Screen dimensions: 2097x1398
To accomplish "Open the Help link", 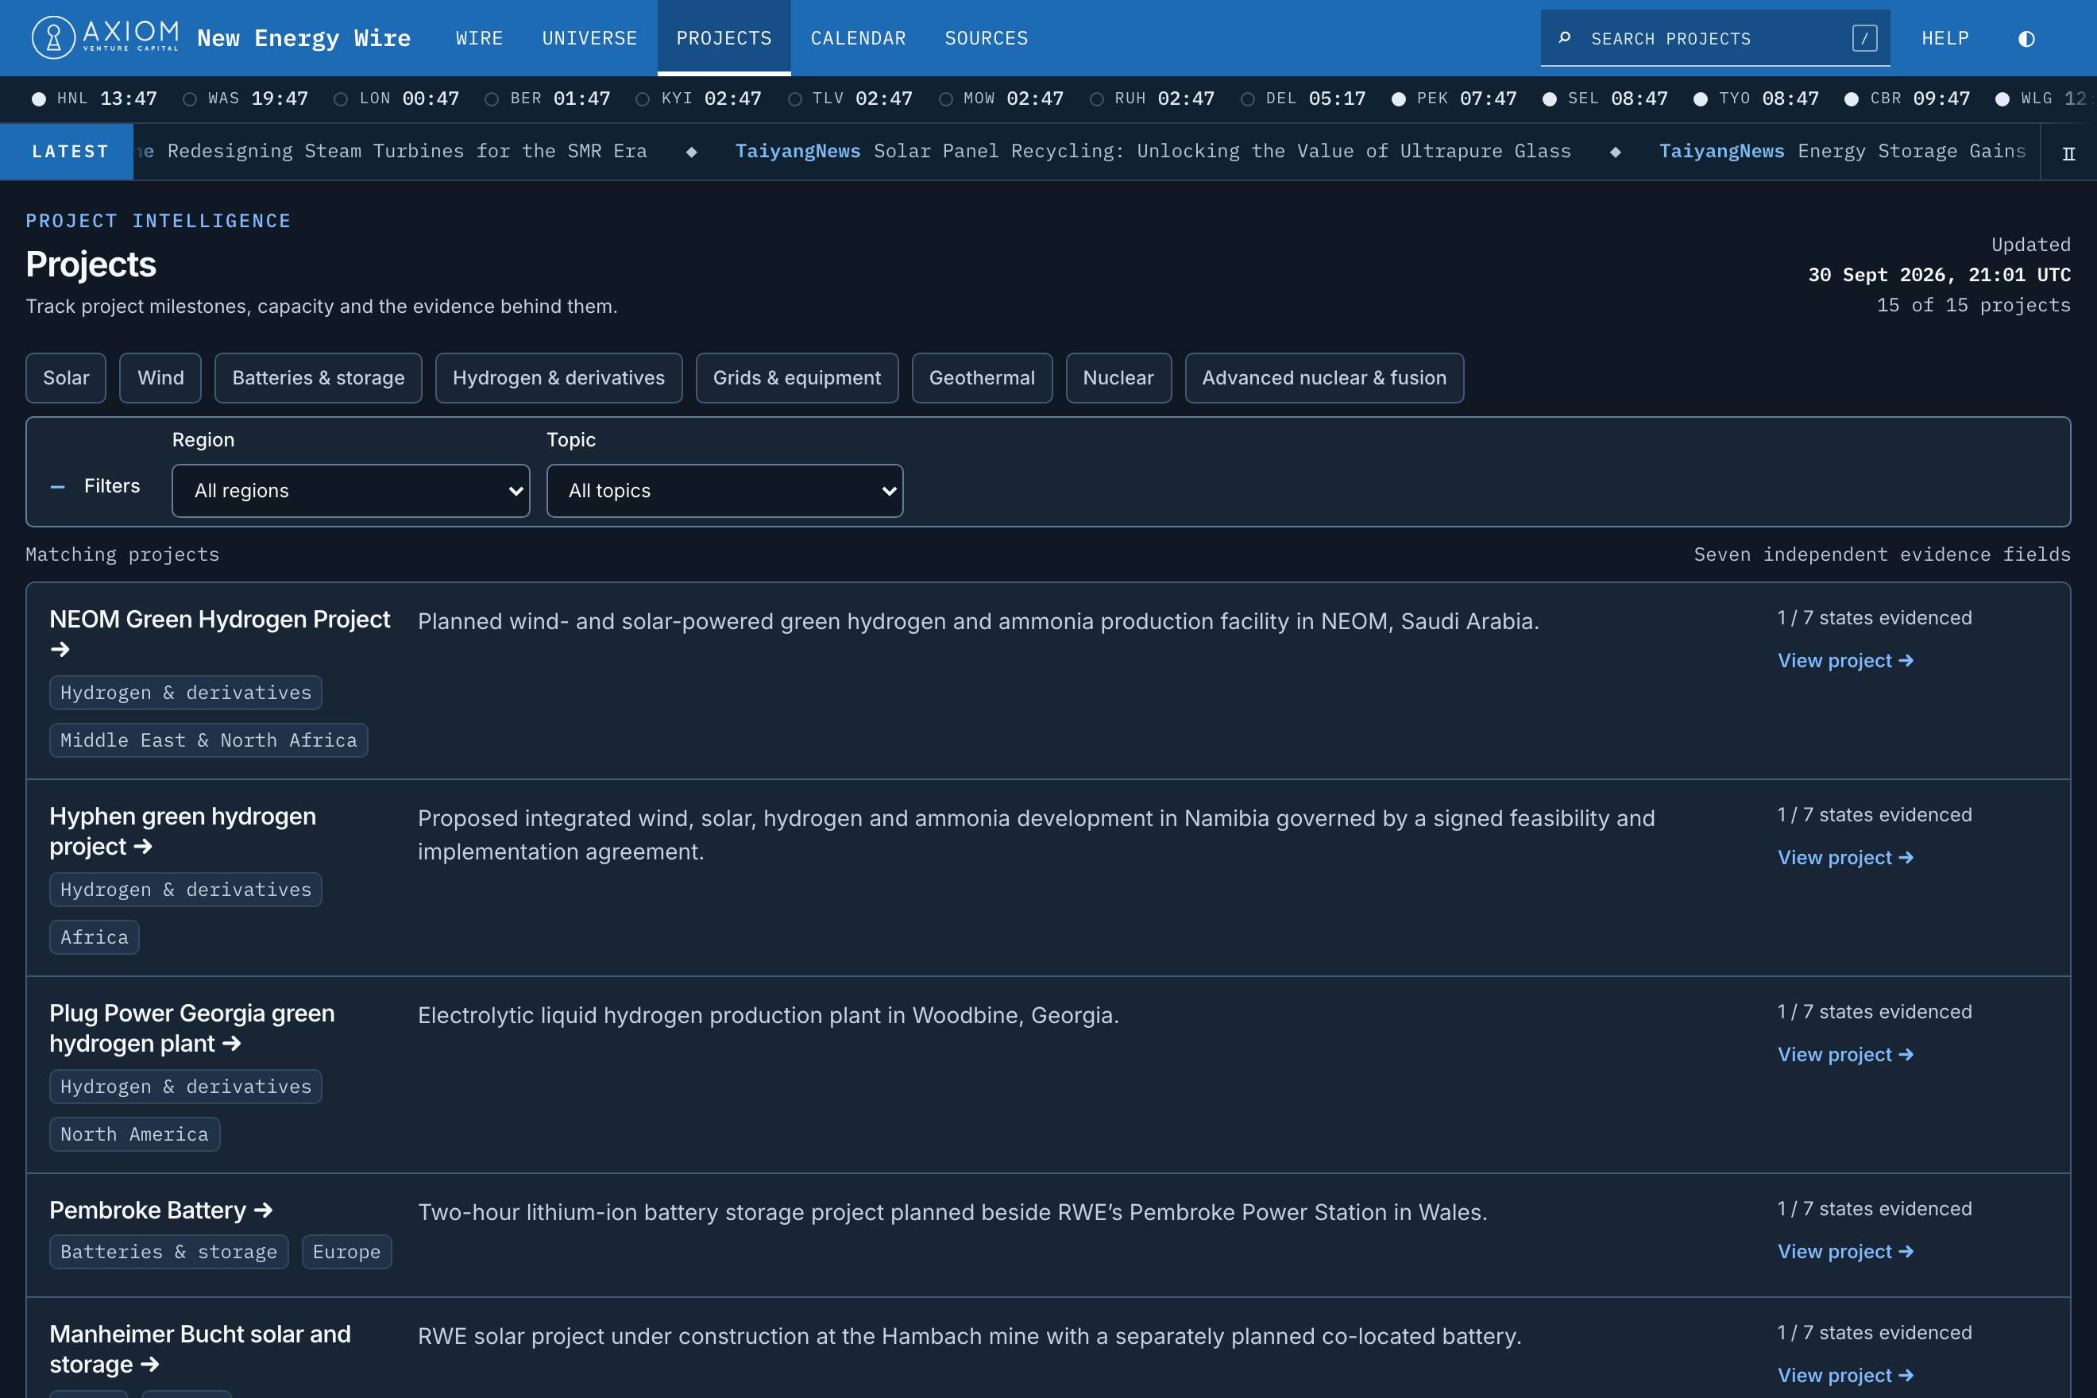I will coord(1944,38).
